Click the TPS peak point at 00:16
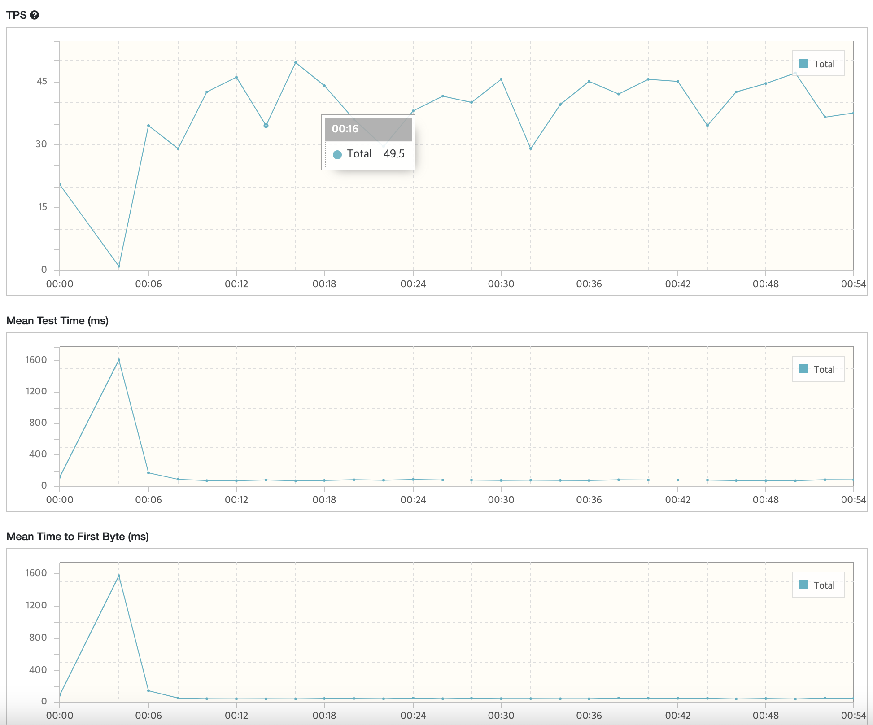873x725 pixels. click(x=296, y=62)
